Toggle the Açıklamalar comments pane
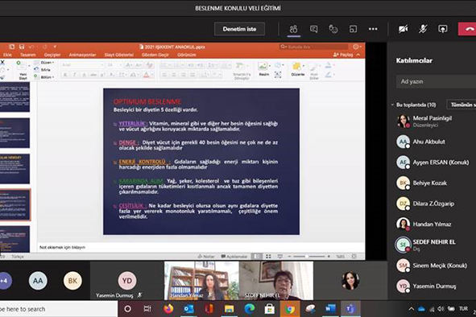This screenshot has width=476, height=317. tap(234, 257)
